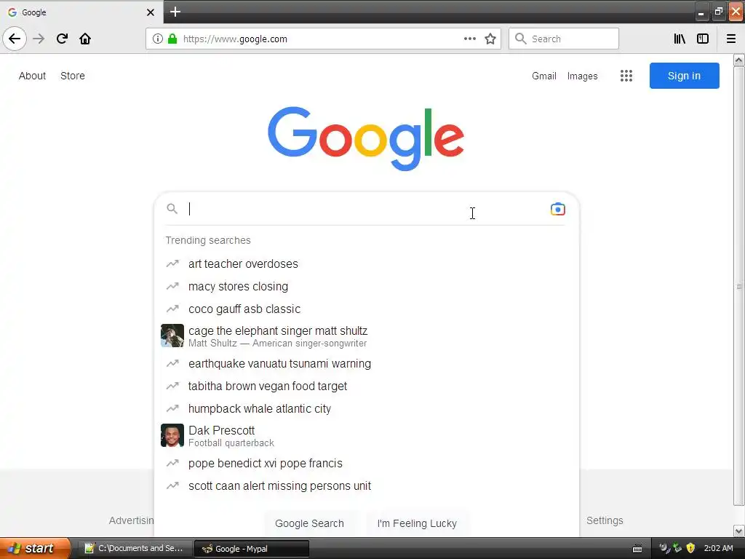Screen dimensions: 745x559
Task: Open the Windows start menu
Action: (35, 548)
